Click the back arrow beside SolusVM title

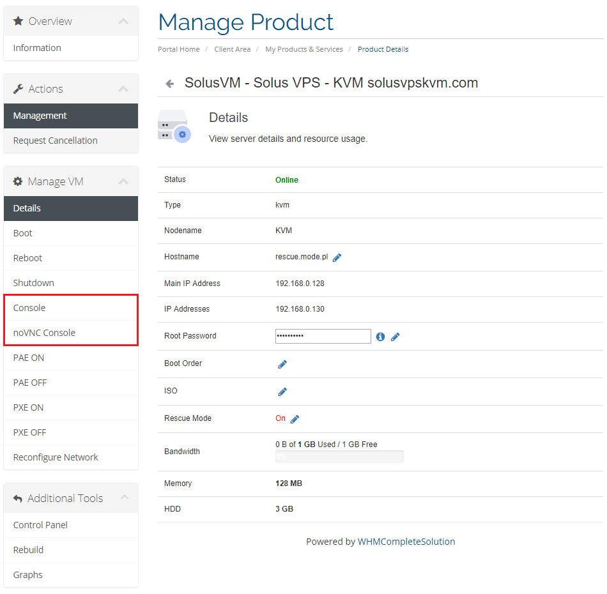point(169,84)
